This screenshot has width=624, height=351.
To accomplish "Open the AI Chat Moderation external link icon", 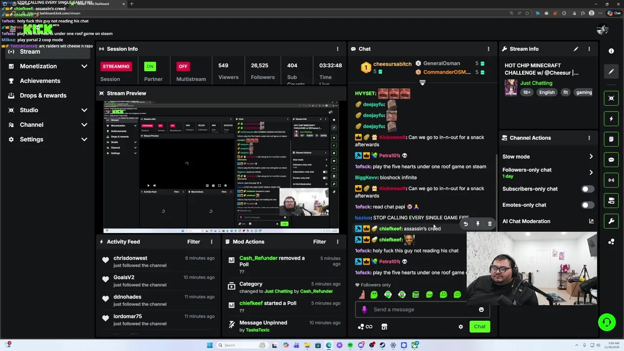I will pyautogui.click(x=591, y=221).
